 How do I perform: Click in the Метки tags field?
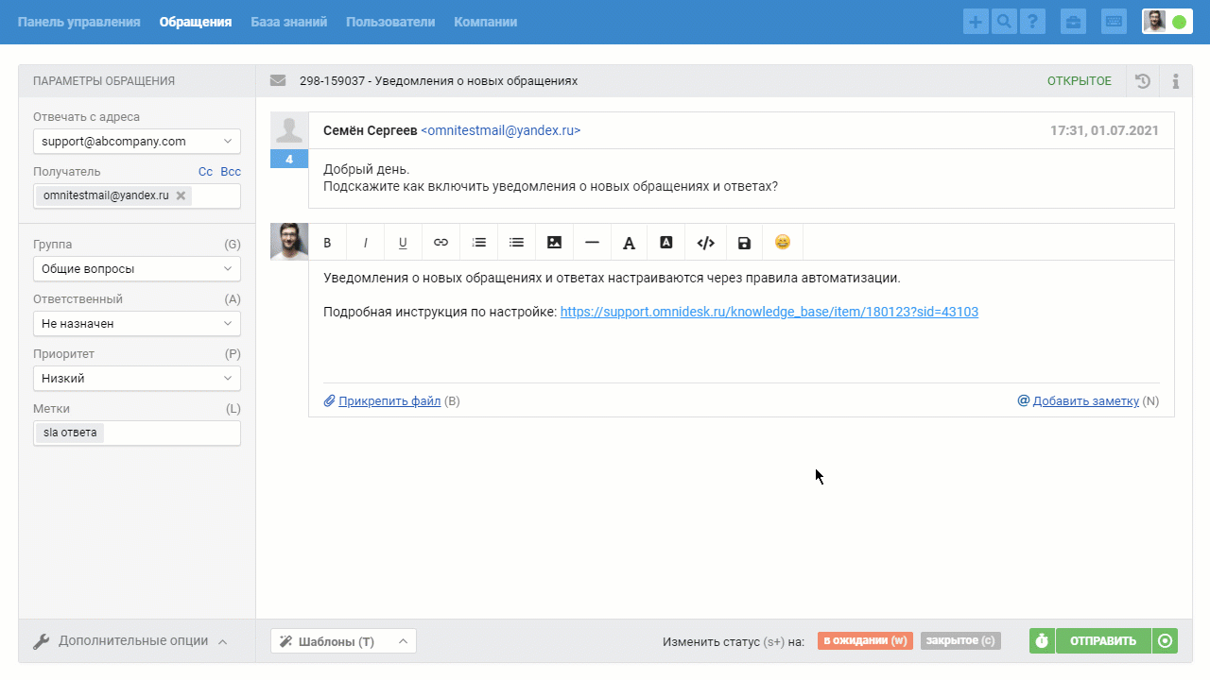click(x=137, y=433)
